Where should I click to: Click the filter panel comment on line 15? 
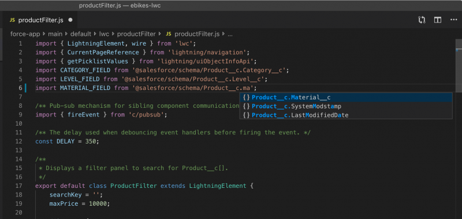[x=133, y=168]
